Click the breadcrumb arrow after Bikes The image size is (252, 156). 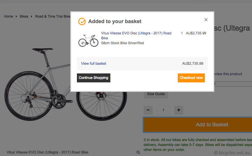(31, 16)
